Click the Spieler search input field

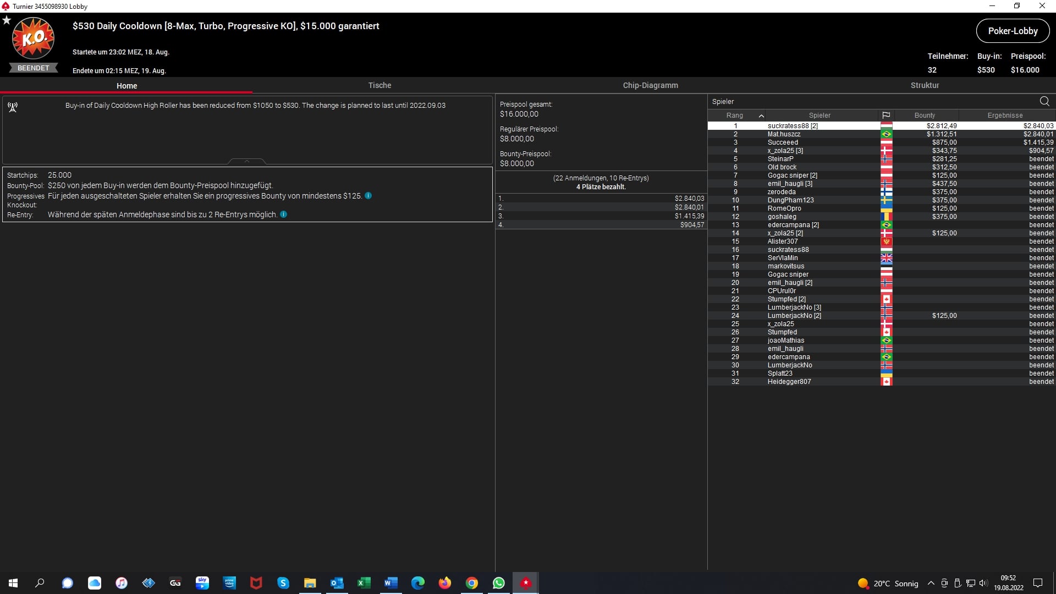coord(869,102)
